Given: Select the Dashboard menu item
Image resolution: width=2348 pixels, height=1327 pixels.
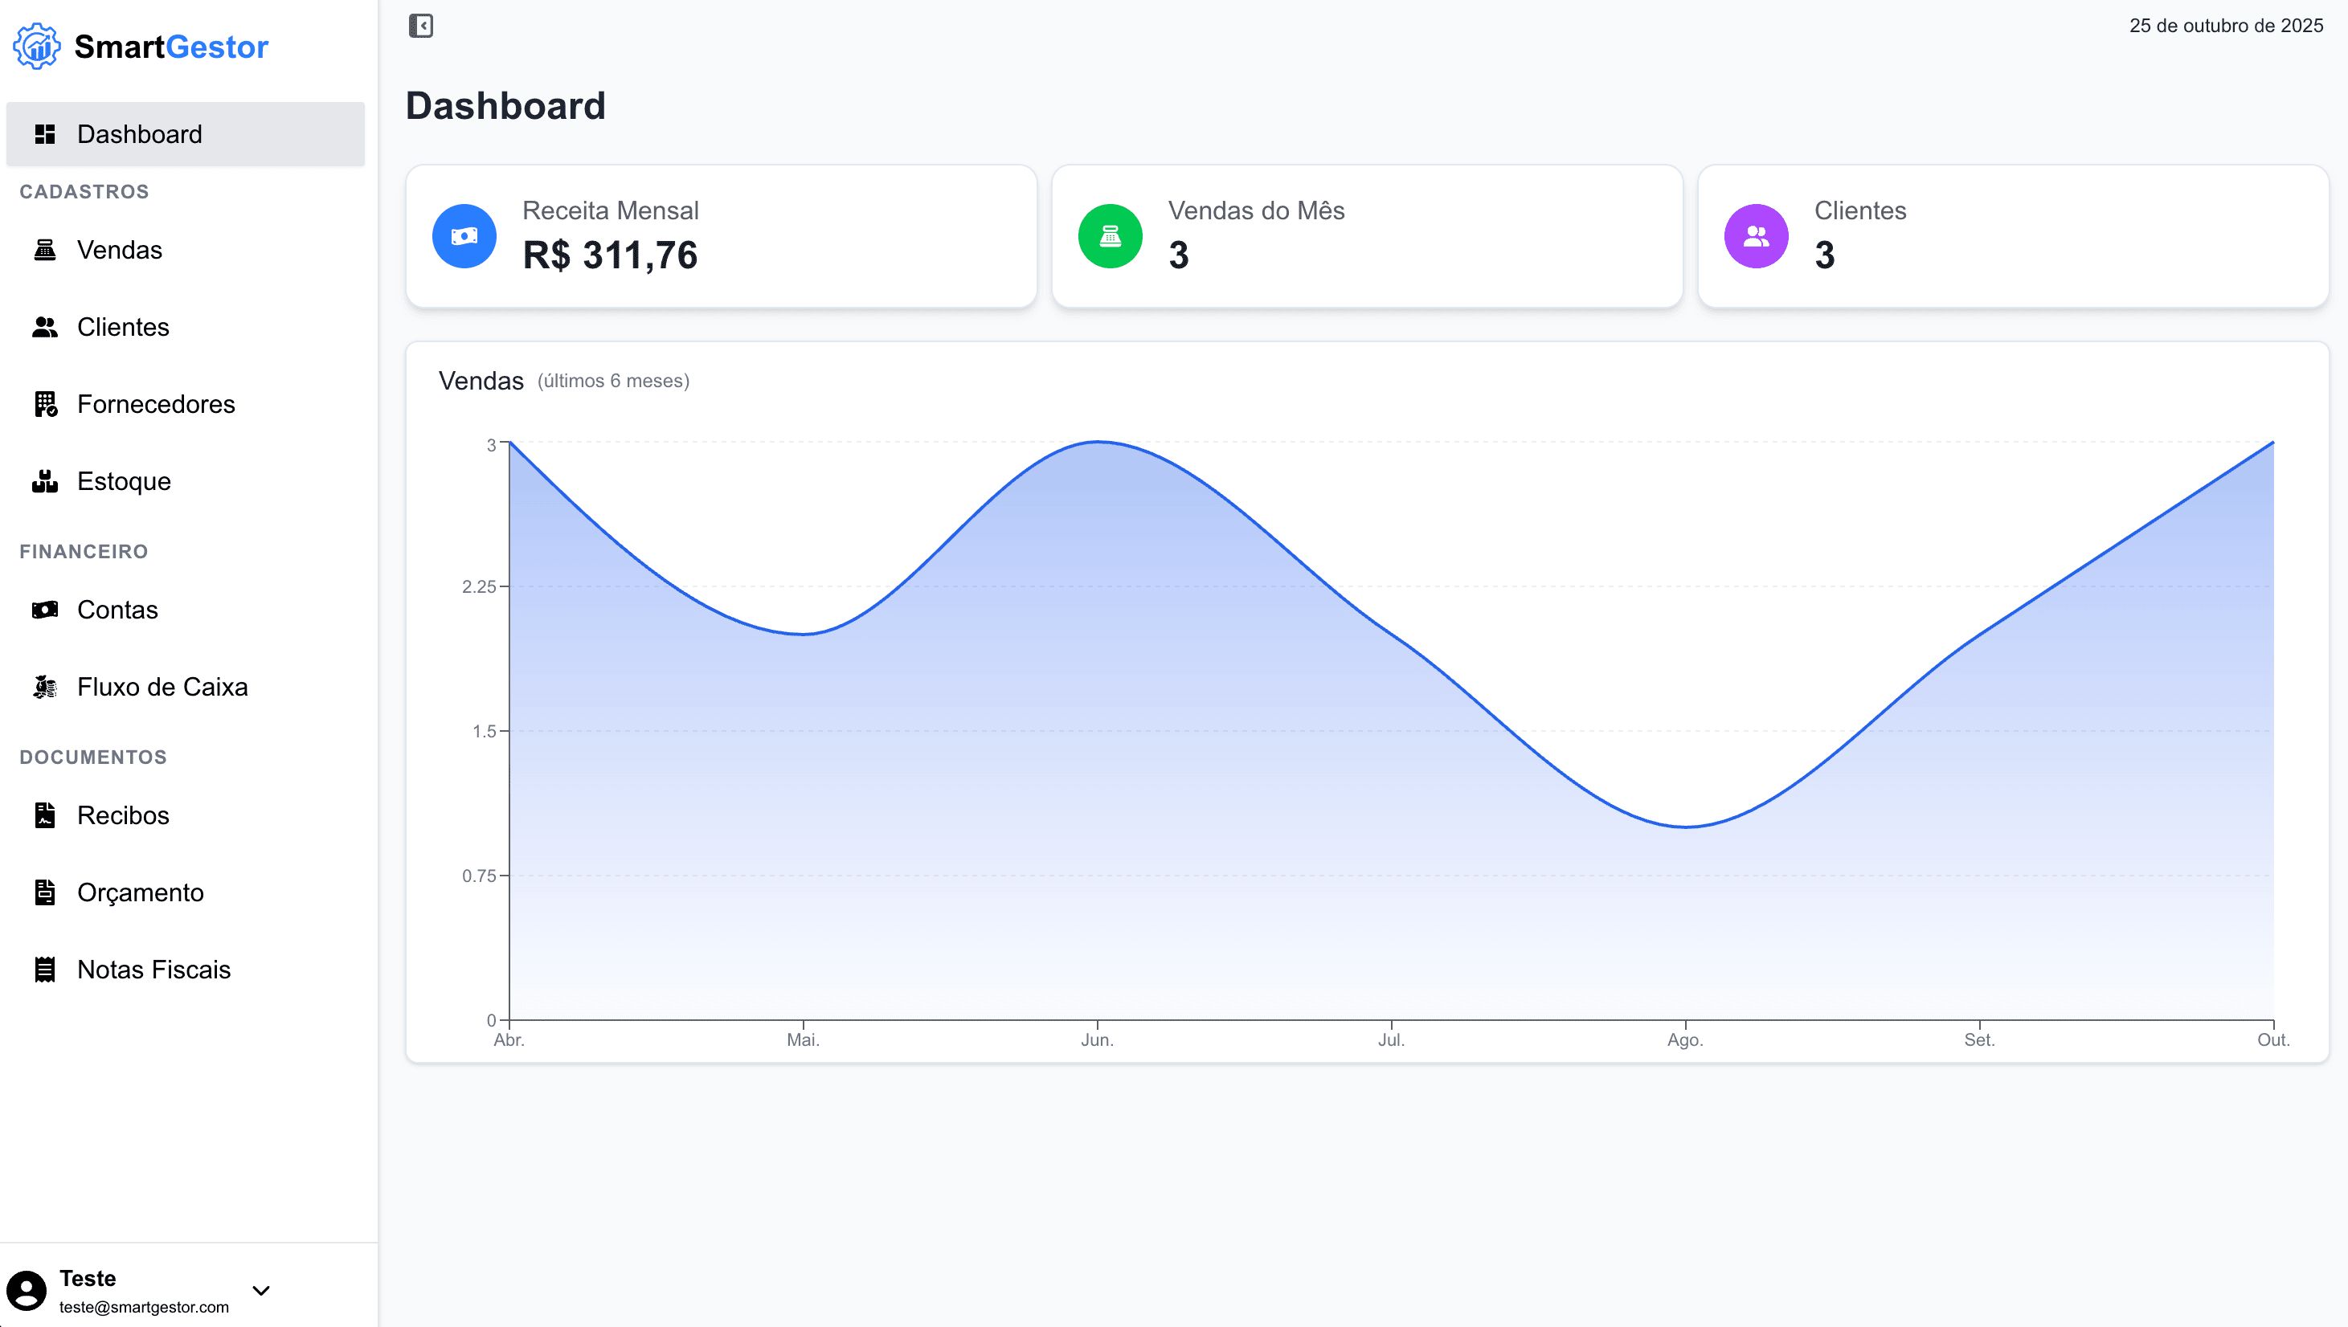Looking at the screenshot, I should [140, 134].
